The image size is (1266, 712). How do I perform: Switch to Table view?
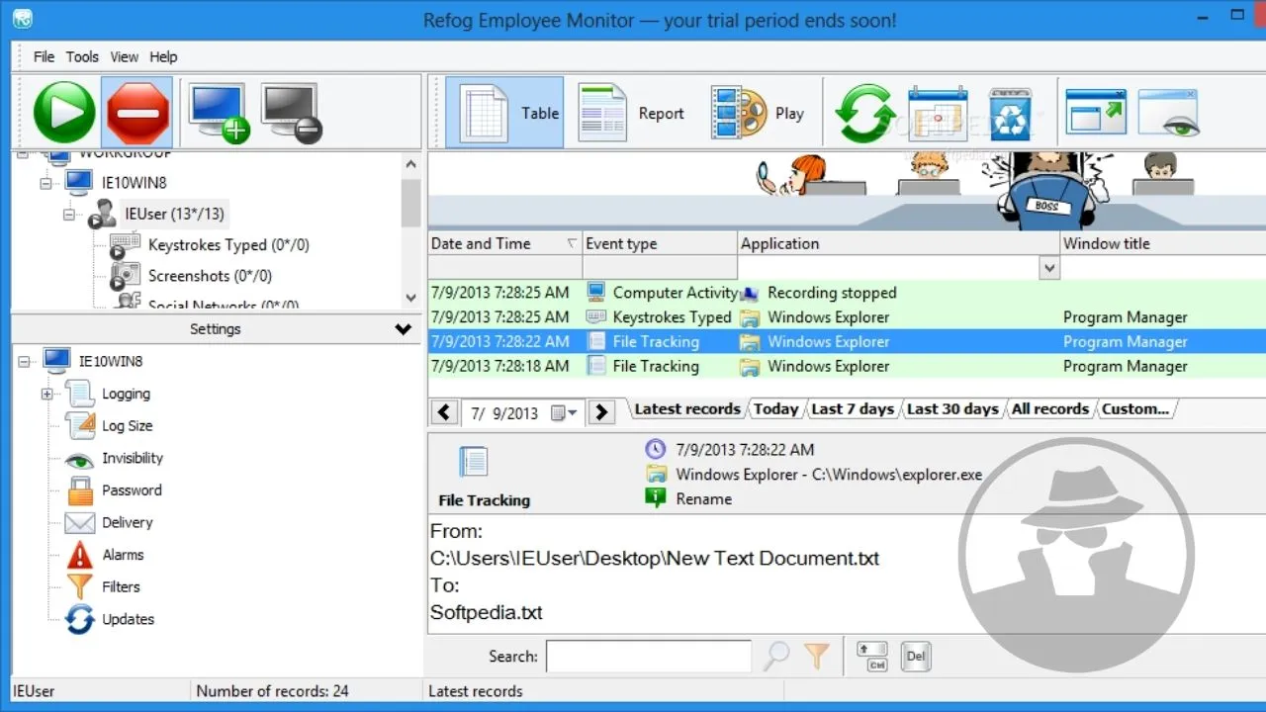504,113
